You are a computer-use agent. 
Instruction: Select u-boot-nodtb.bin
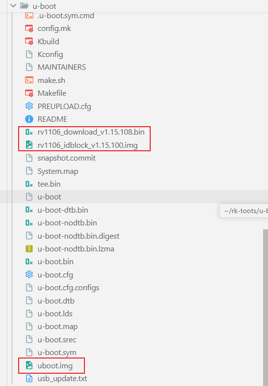(67, 223)
